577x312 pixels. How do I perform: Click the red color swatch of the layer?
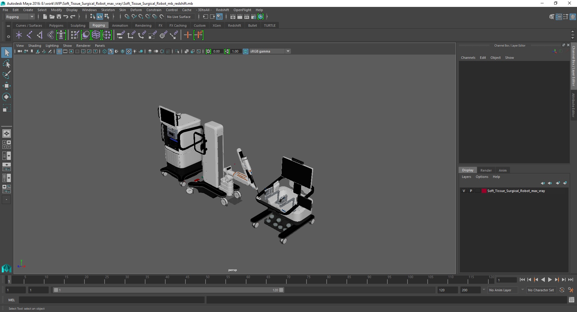point(484,191)
